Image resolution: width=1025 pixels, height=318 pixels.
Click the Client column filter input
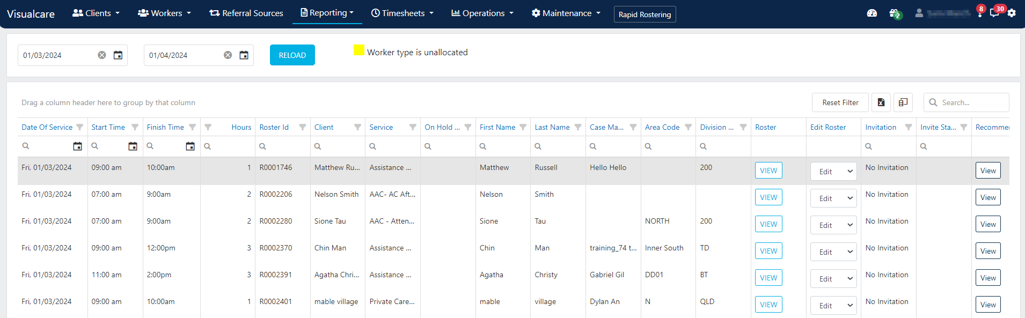tap(338, 146)
